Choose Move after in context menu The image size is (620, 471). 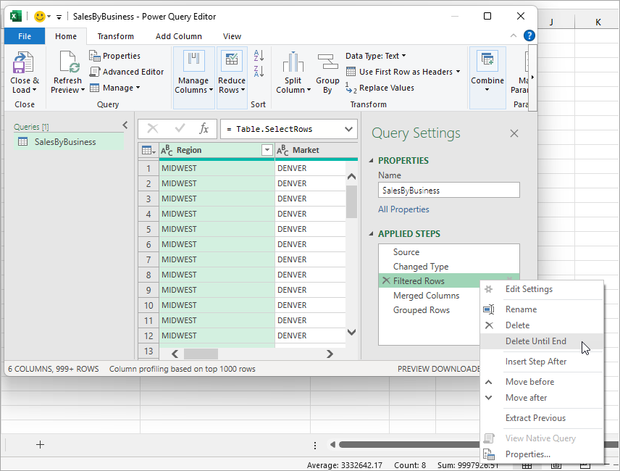tap(542, 398)
